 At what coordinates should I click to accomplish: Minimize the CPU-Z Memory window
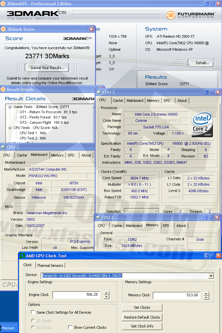205,217
